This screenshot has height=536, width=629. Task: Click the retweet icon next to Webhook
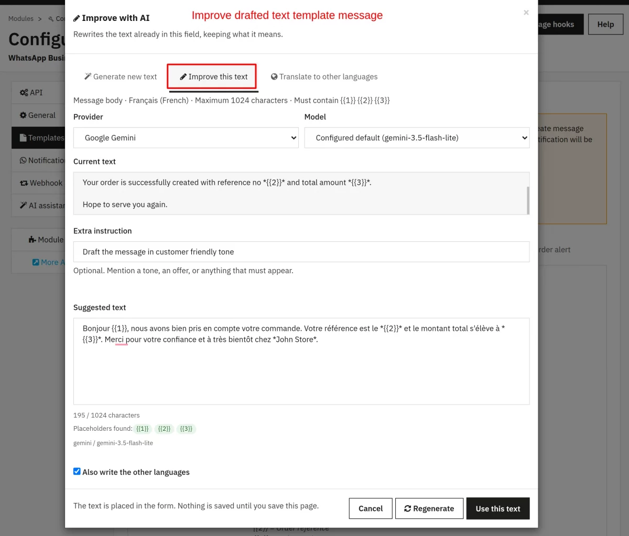(x=24, y=183)
